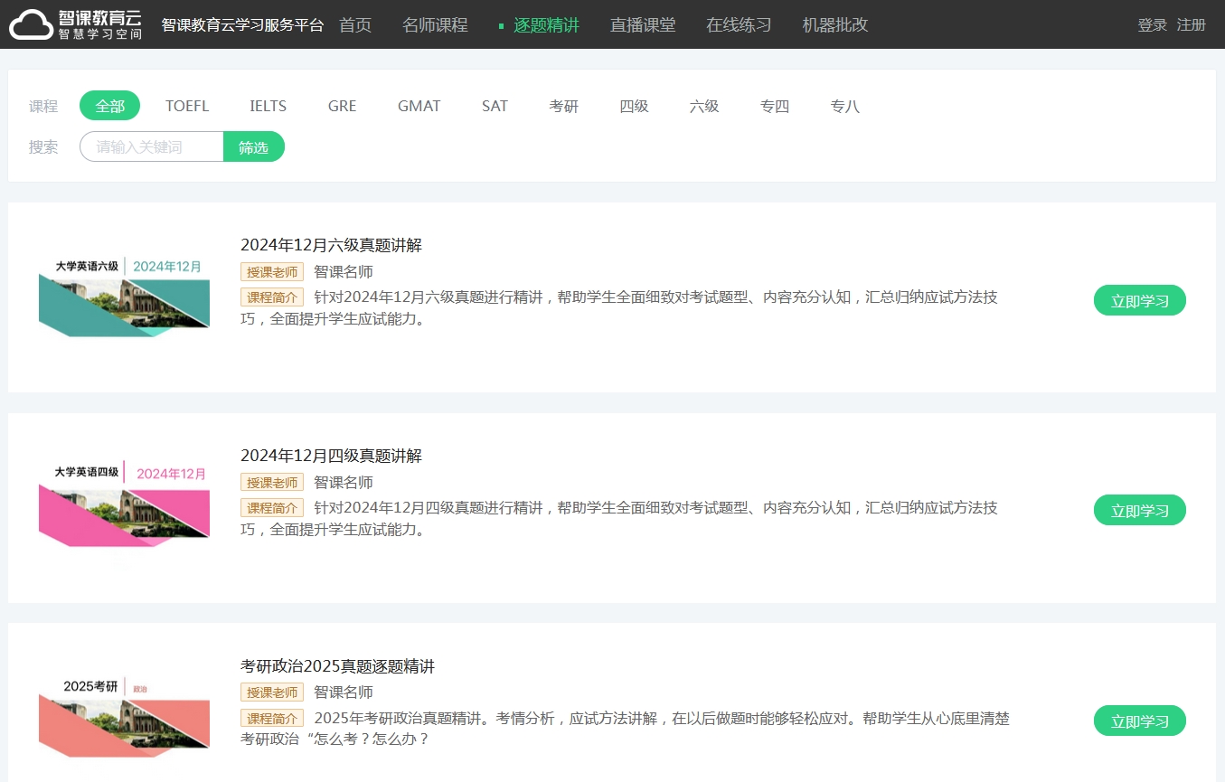Go to 名师课程 in top navigation
This screenshot has height=782, width=1225.
tap(435, 25)
